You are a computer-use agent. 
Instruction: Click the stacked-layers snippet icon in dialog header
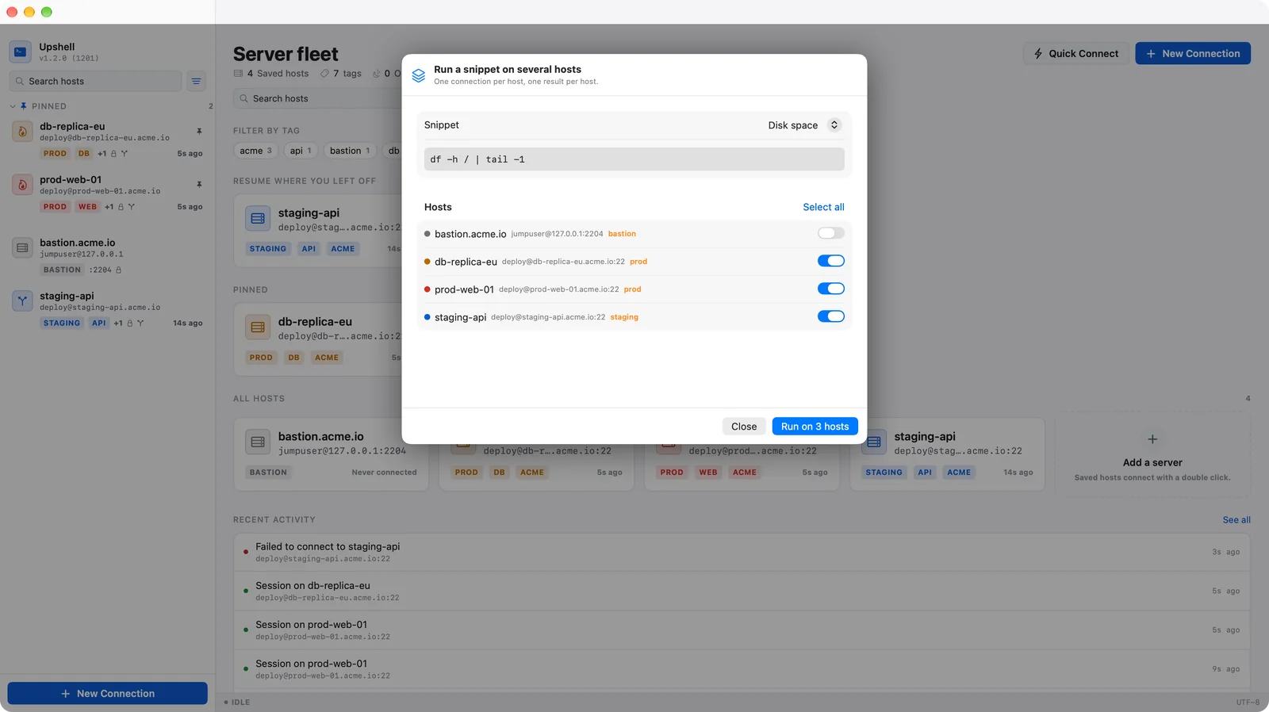click(419, 75)
